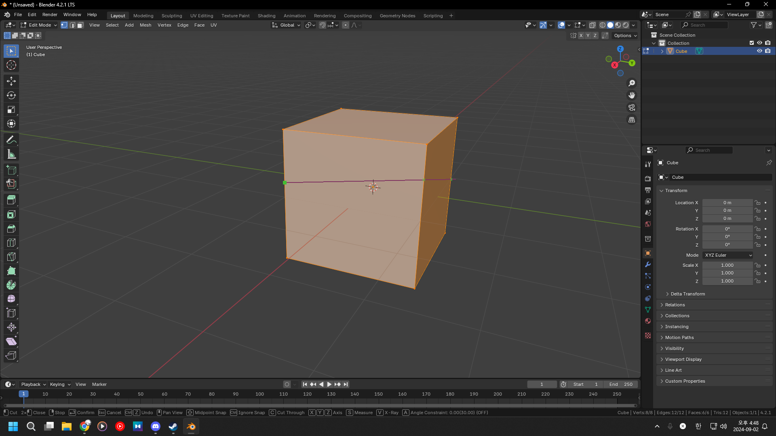The width and height of the screenshot is (776, 436).
Task: Switch to the Sculpting workspace tab
Action: (171, 16)
